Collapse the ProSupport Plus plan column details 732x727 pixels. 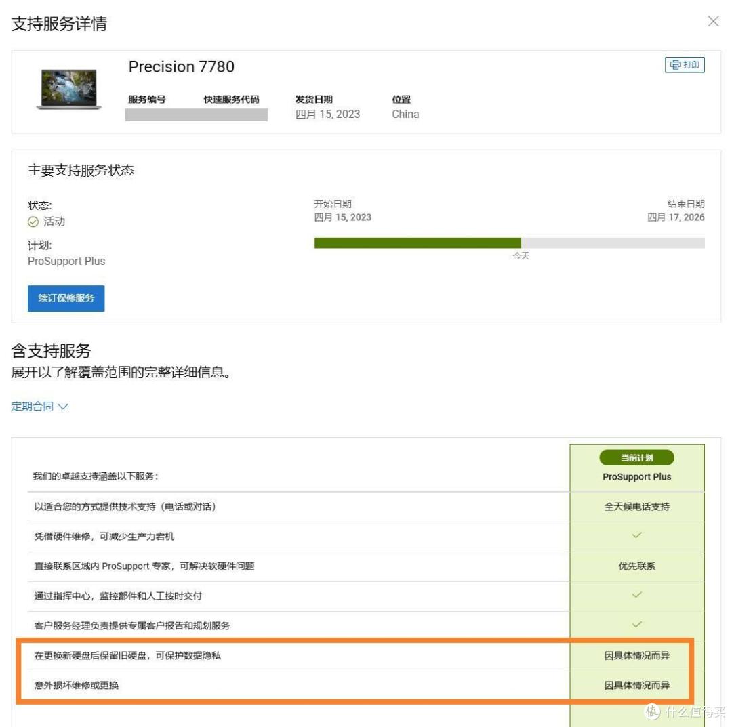click(636, 476)
